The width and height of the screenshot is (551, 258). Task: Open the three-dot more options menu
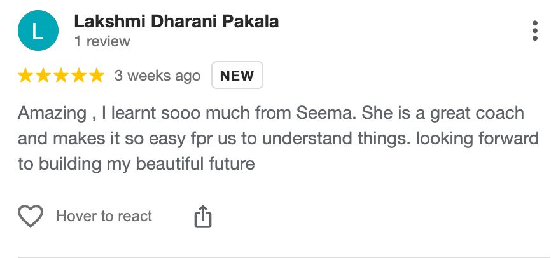pos(534,31)
